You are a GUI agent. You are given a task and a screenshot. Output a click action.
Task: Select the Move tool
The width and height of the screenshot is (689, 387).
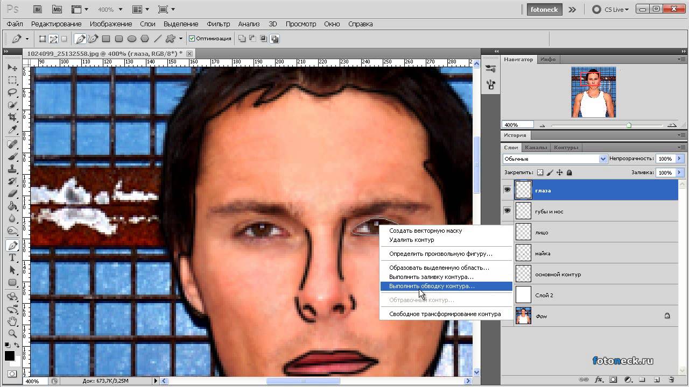12,68
